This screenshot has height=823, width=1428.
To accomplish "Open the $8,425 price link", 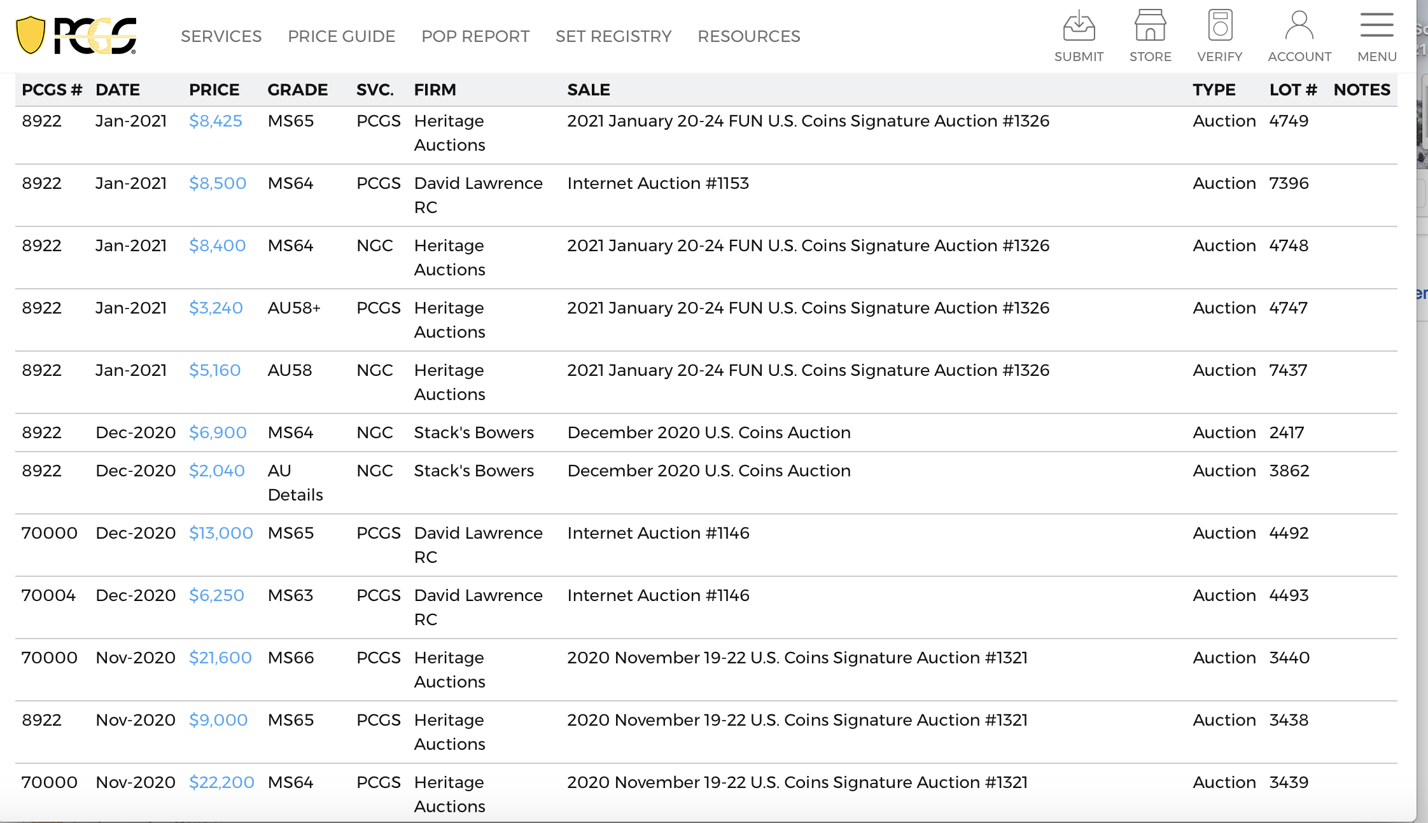I will point(216,121).
